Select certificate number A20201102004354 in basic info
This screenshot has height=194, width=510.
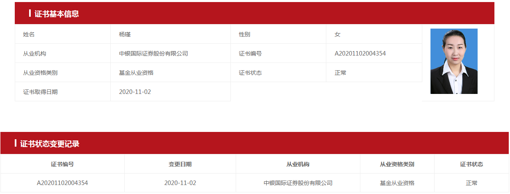click(360, 54)
